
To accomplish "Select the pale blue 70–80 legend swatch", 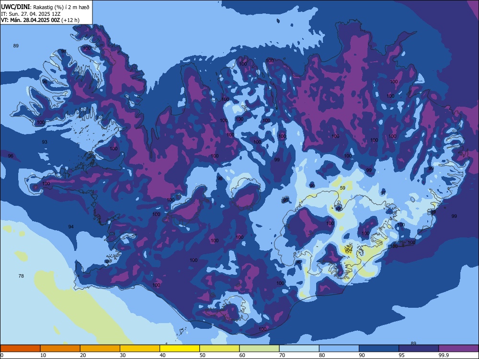I will click(299, 348).
